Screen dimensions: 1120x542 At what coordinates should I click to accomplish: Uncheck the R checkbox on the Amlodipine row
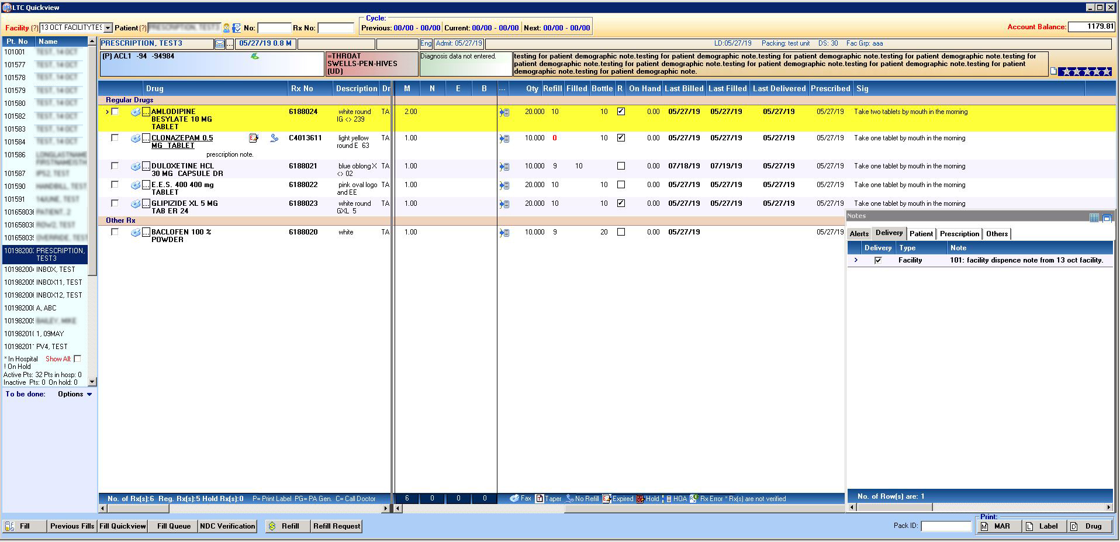pyautogui.click(x=621, y=112)
